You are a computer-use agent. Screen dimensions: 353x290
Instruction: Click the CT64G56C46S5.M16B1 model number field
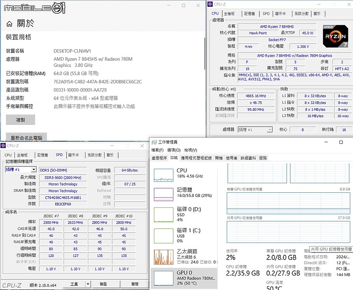(x=63, y=198)
